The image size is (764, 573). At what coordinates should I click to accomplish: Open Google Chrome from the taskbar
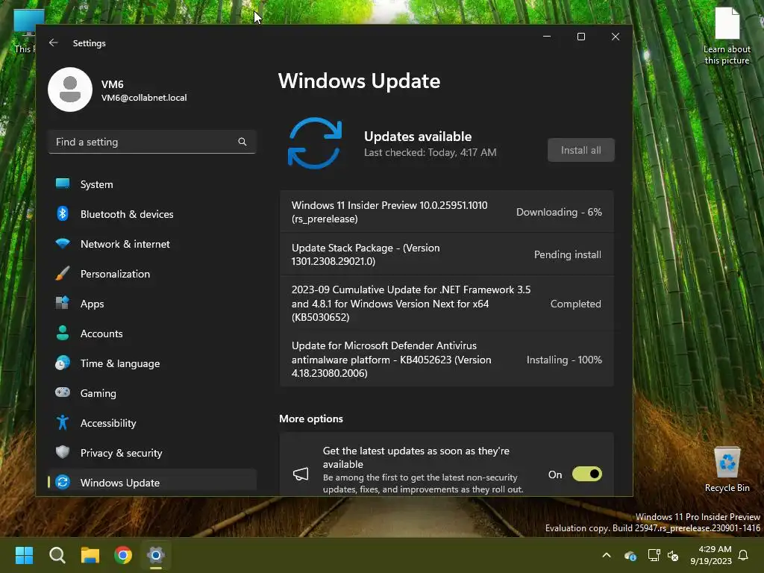tap(123, 555)
